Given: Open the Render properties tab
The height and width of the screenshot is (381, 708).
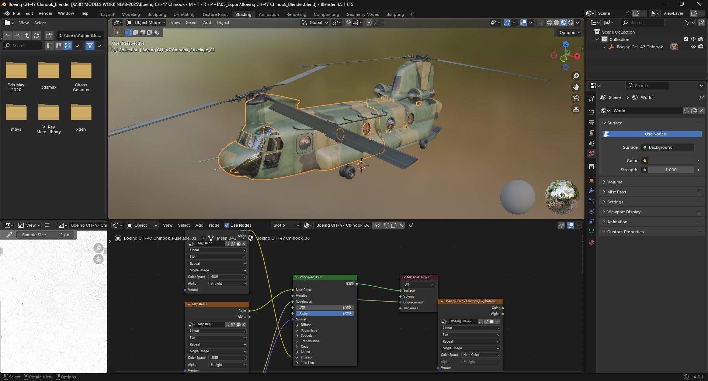Looking at the screenshot, I should coord(591,112).
